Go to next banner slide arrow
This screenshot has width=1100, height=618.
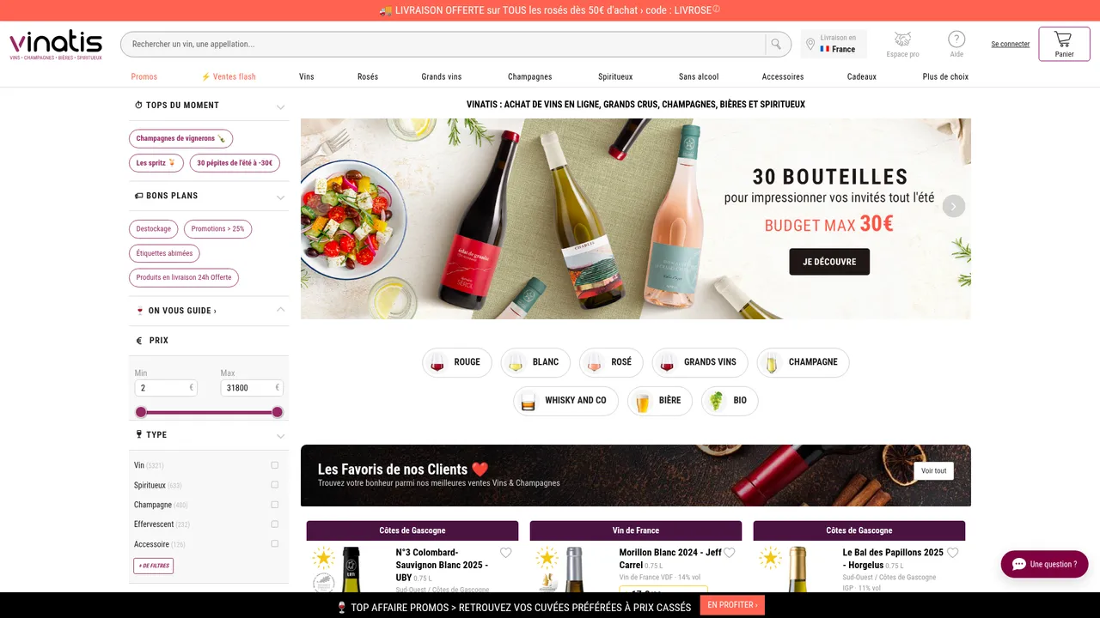pyautogui.click(x=954, y=206)
